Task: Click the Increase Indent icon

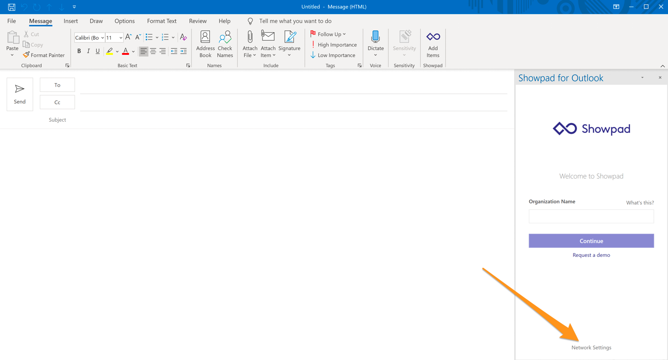Action: point(183,51)
